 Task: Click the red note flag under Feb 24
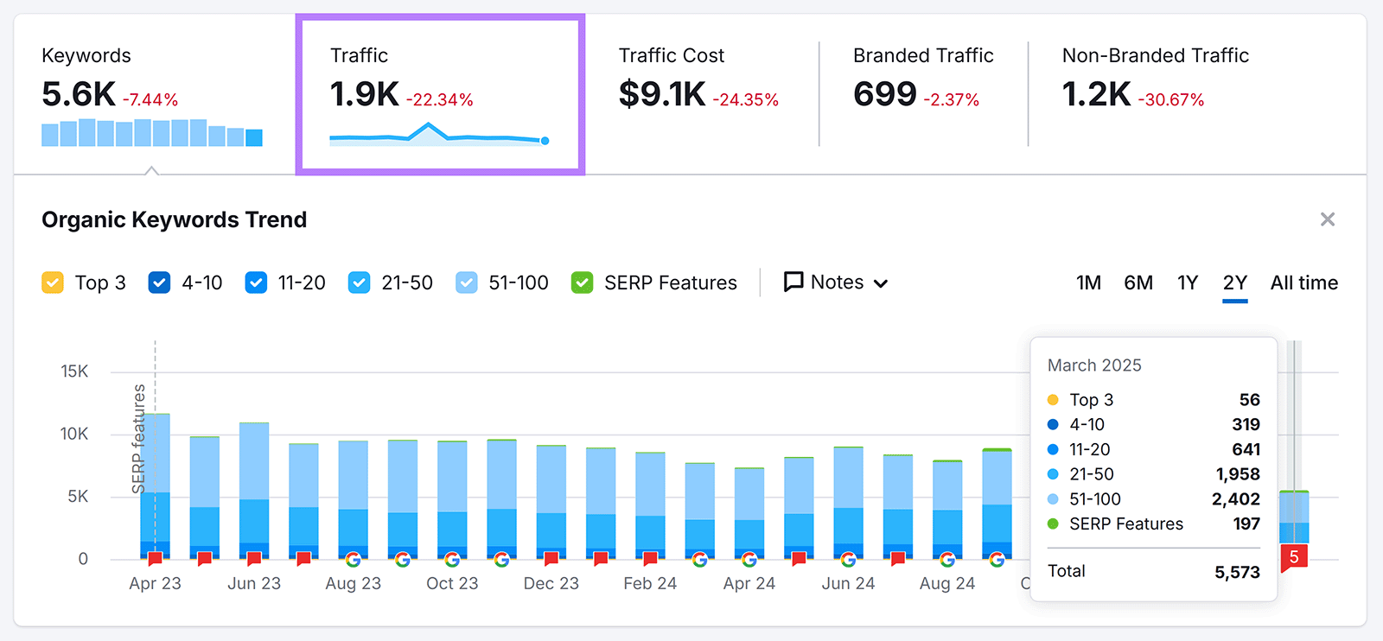(650, 559)
